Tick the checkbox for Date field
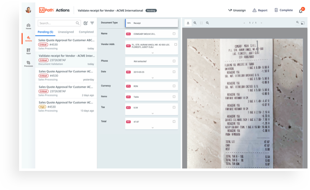310x190 pixels. [174, 72]
